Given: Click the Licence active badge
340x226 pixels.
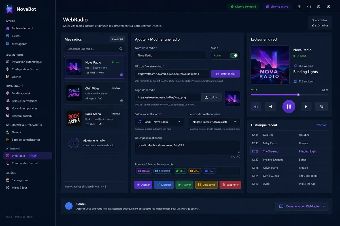Looking at the screenshot, I should point(277,6).
